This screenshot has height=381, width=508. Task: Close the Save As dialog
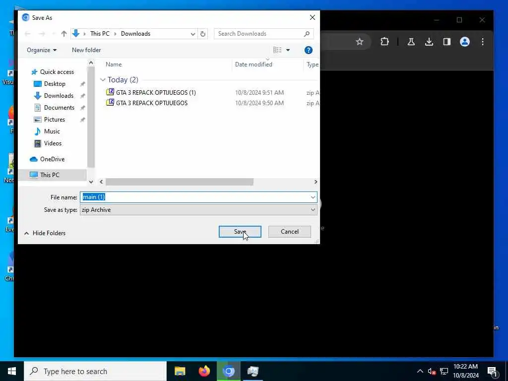point(313,17)
